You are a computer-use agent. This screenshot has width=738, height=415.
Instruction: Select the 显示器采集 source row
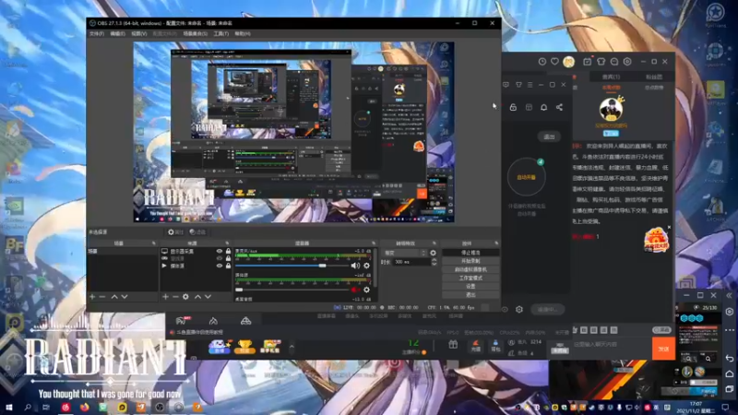[196, 251]
